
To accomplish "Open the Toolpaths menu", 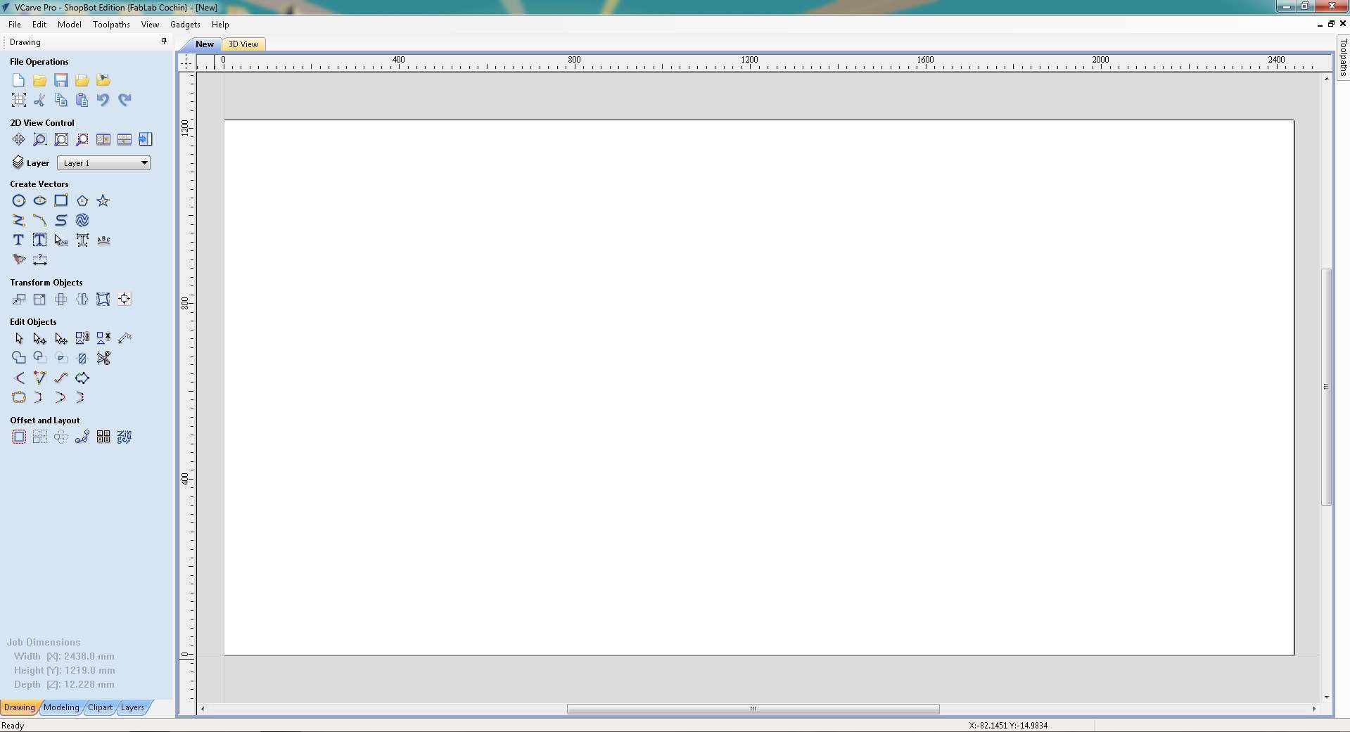I will pos(110,24).
